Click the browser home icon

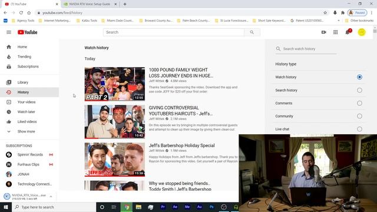(x=29, y=13)
